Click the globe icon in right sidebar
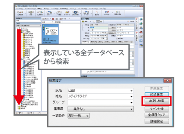This screenshot has height=134, width=184. [141, 19]
